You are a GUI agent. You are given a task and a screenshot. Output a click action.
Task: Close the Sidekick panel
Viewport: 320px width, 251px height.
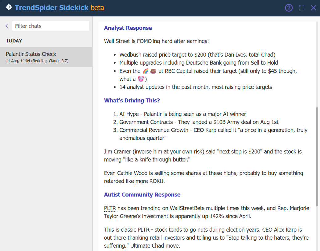coord(313,8)
